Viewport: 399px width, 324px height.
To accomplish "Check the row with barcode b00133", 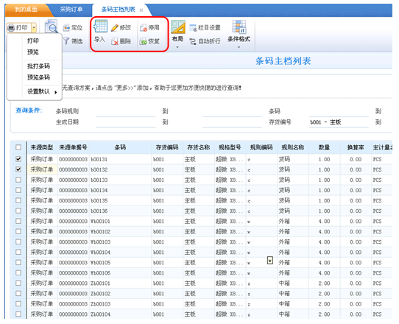I will (18, 180).
